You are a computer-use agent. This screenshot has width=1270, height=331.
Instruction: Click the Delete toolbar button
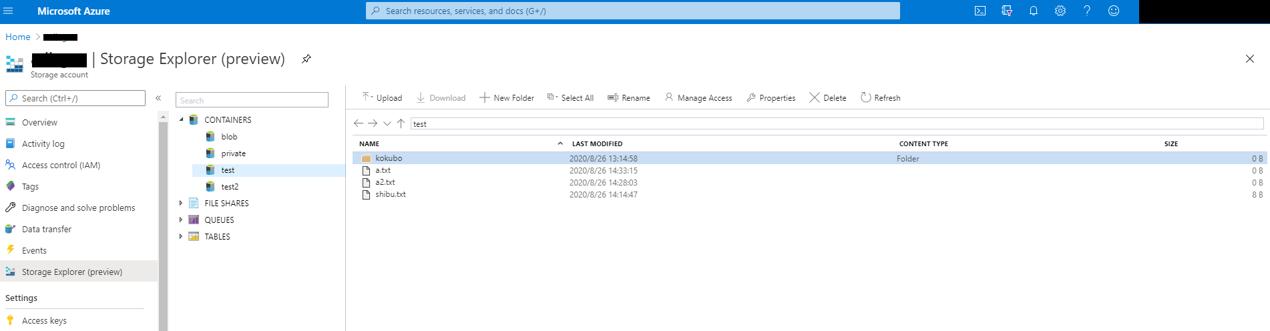(828, 97)
